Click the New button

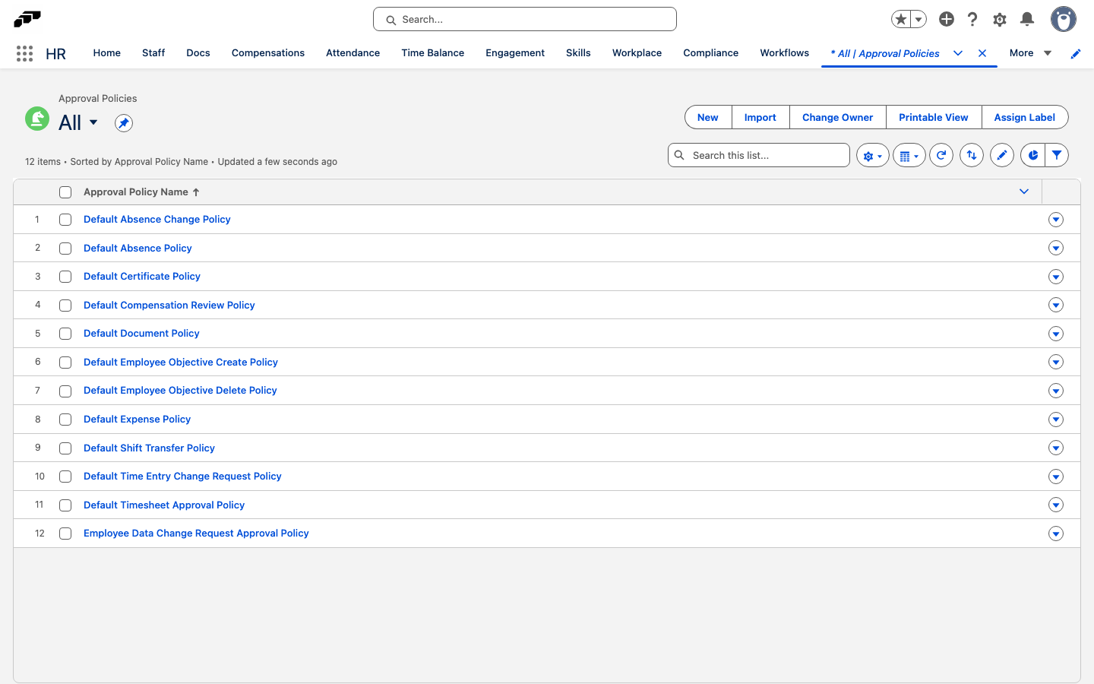[708, 117]
